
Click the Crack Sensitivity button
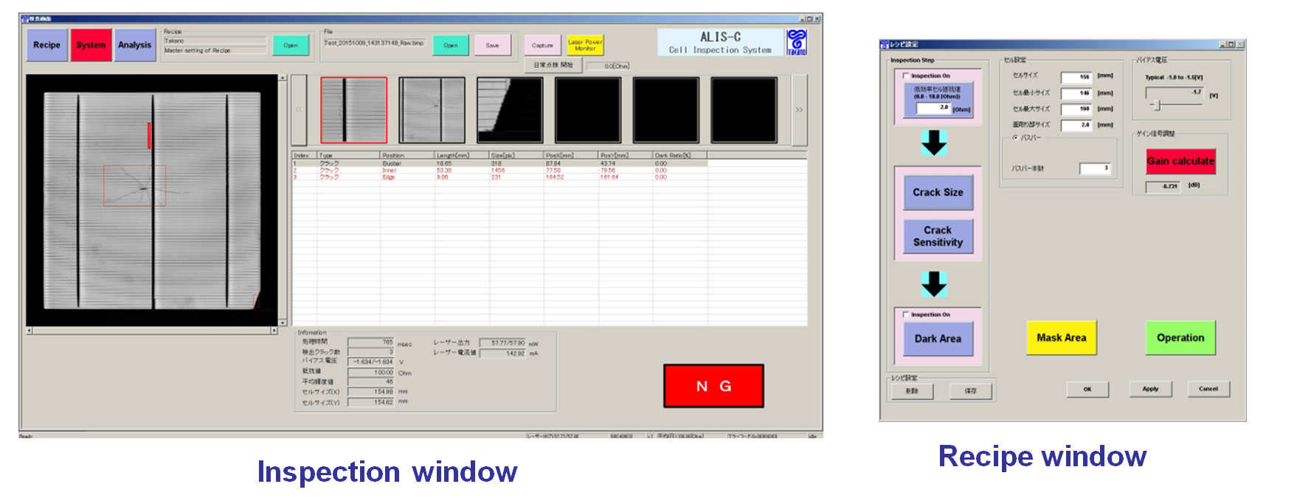(938, 236)
